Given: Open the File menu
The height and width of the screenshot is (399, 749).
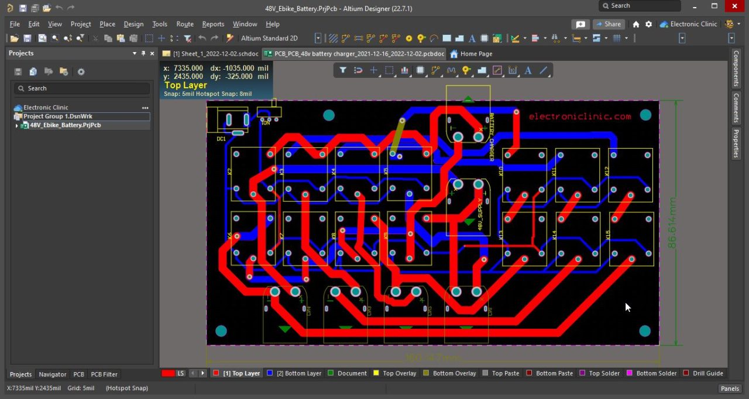Looking at the screenshot, I should coord(15,24).
